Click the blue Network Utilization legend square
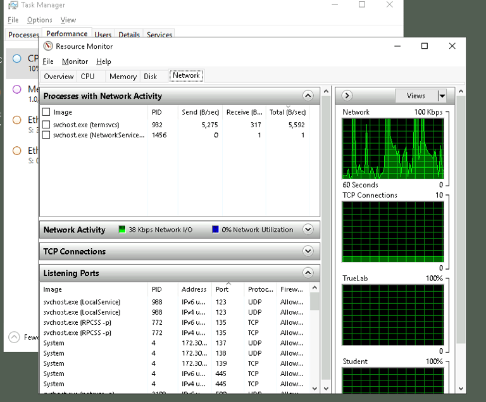This screenshot has height=402, width=486. pyautogui.click(x=215, y=230)
